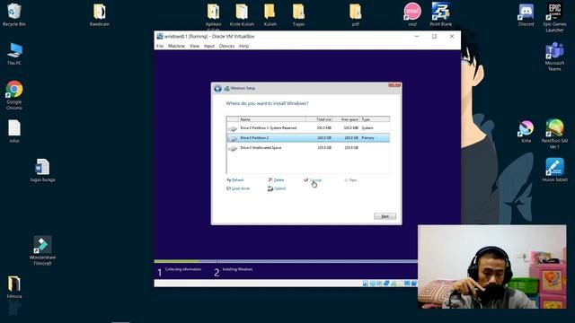Image resolution: width=575 pixels, height=323 pixels.
Task: Open the This PC desktop icon
Action: 14,54
